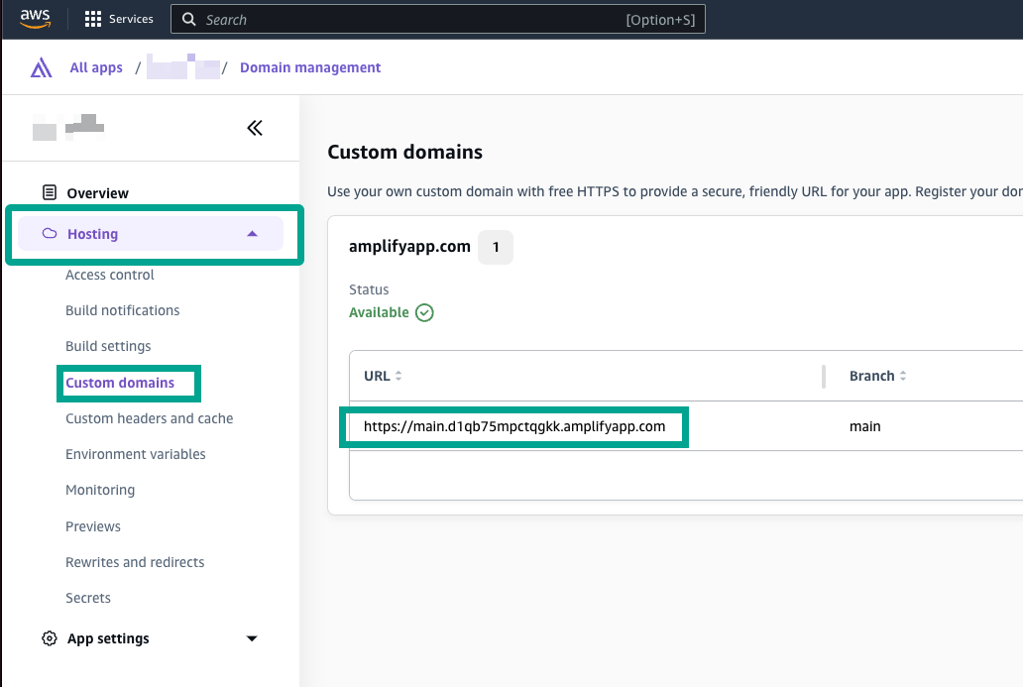This screenshot has width=1023, height=687.
Task: Navigate to All apps breadcrumb
Action: coord(96,68)
